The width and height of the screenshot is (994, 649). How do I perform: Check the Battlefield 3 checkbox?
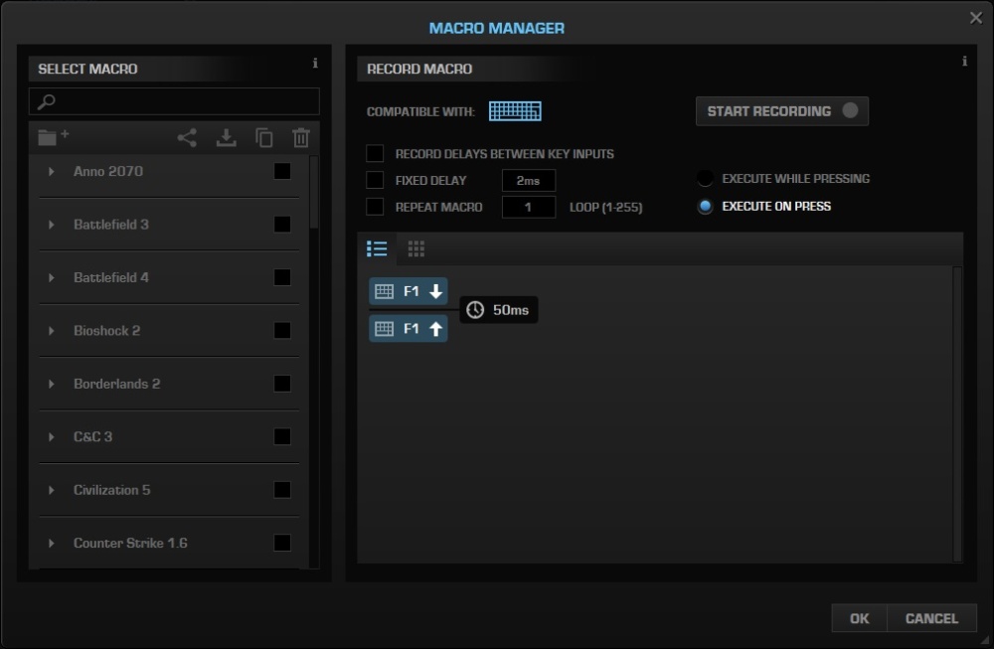click(x=282, y=225)
